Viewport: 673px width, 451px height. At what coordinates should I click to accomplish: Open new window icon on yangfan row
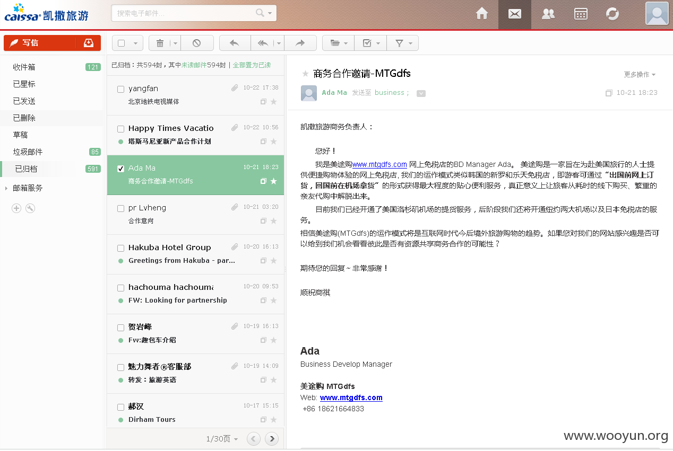pos(263,101)
